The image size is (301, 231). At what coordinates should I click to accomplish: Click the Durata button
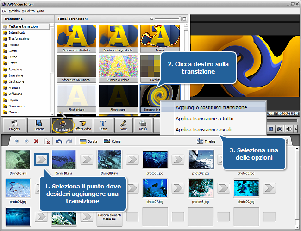88,141
